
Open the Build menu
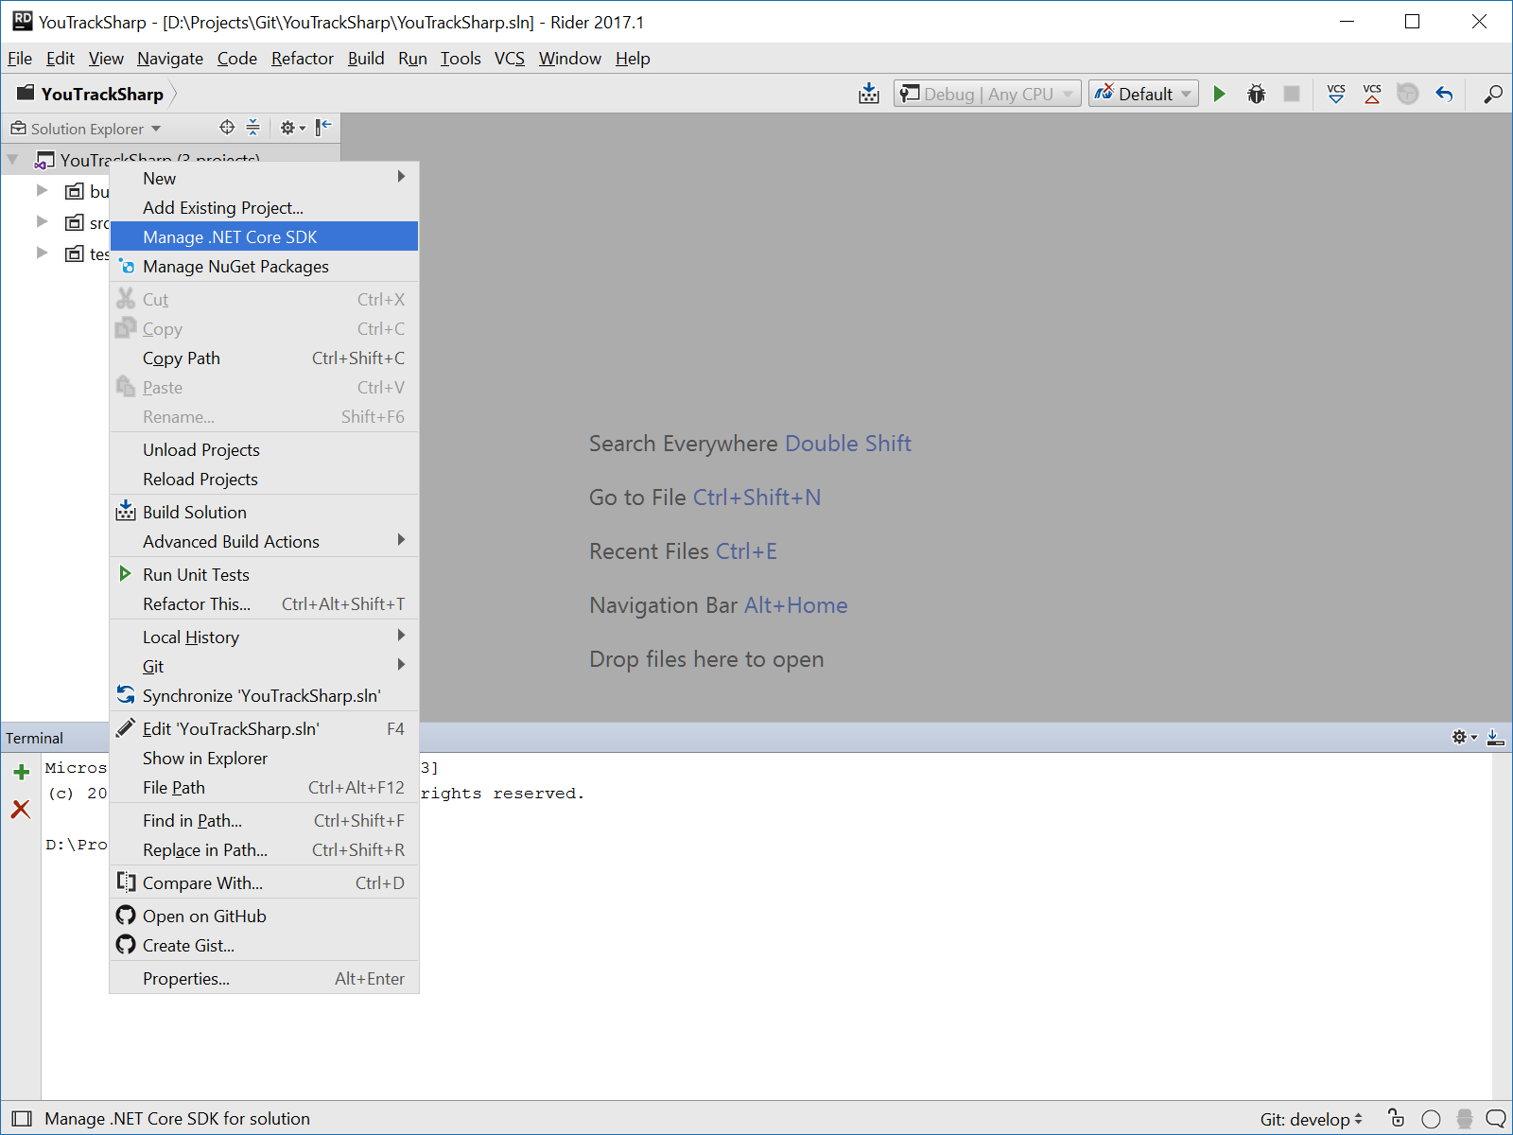[366, 59]
